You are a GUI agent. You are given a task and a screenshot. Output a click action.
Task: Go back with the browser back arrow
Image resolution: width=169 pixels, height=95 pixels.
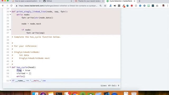click(x=3, y=6)
